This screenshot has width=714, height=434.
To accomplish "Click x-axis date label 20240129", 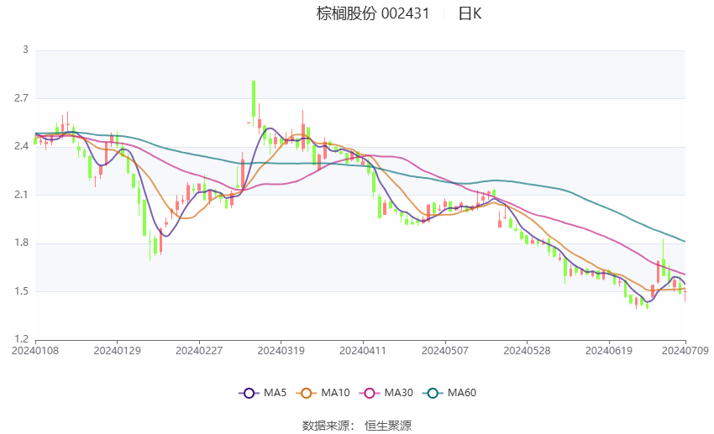I will [117, 351].
